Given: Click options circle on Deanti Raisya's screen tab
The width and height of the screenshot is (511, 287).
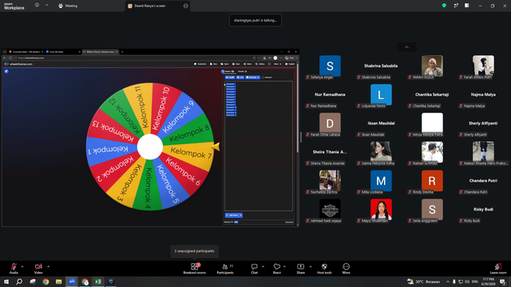Looking at the screenshot, I should (x=185, y=6).
